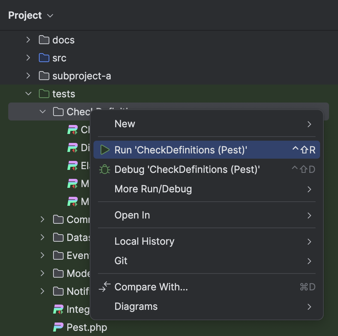Click the Pest icon beside Pest.php
This screenshot has width=338, height=336.
(59, 327)
